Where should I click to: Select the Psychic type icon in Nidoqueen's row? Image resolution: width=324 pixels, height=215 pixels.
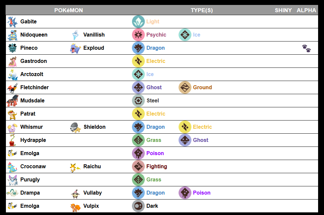point(138,35)
